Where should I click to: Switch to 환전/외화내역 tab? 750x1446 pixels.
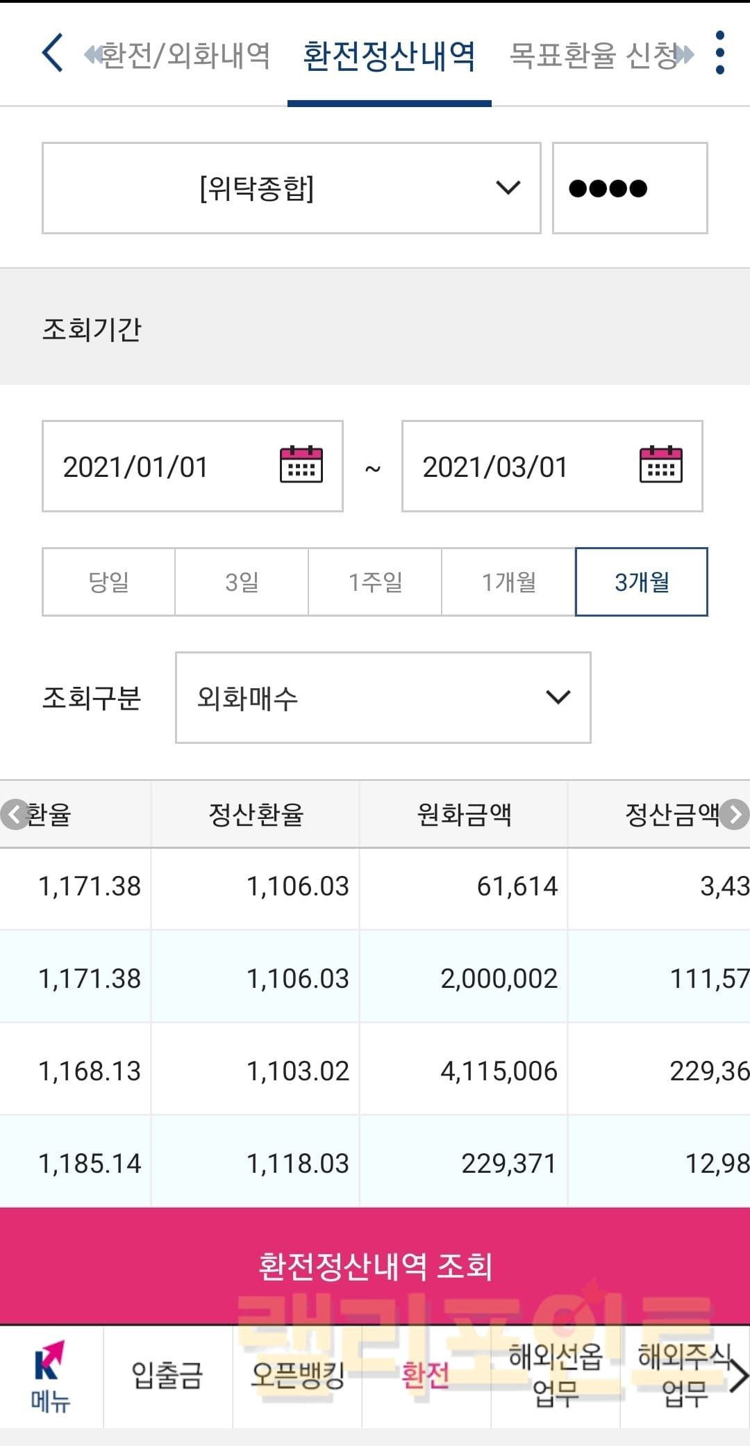coord(185,55)
